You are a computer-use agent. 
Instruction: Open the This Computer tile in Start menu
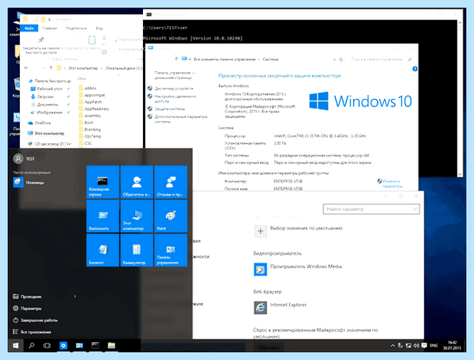[x=137, y=216]
